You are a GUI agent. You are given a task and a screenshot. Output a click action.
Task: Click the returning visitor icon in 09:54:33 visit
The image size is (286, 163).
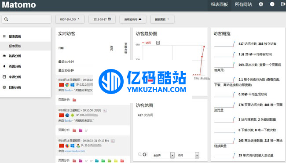pos(78,146)
